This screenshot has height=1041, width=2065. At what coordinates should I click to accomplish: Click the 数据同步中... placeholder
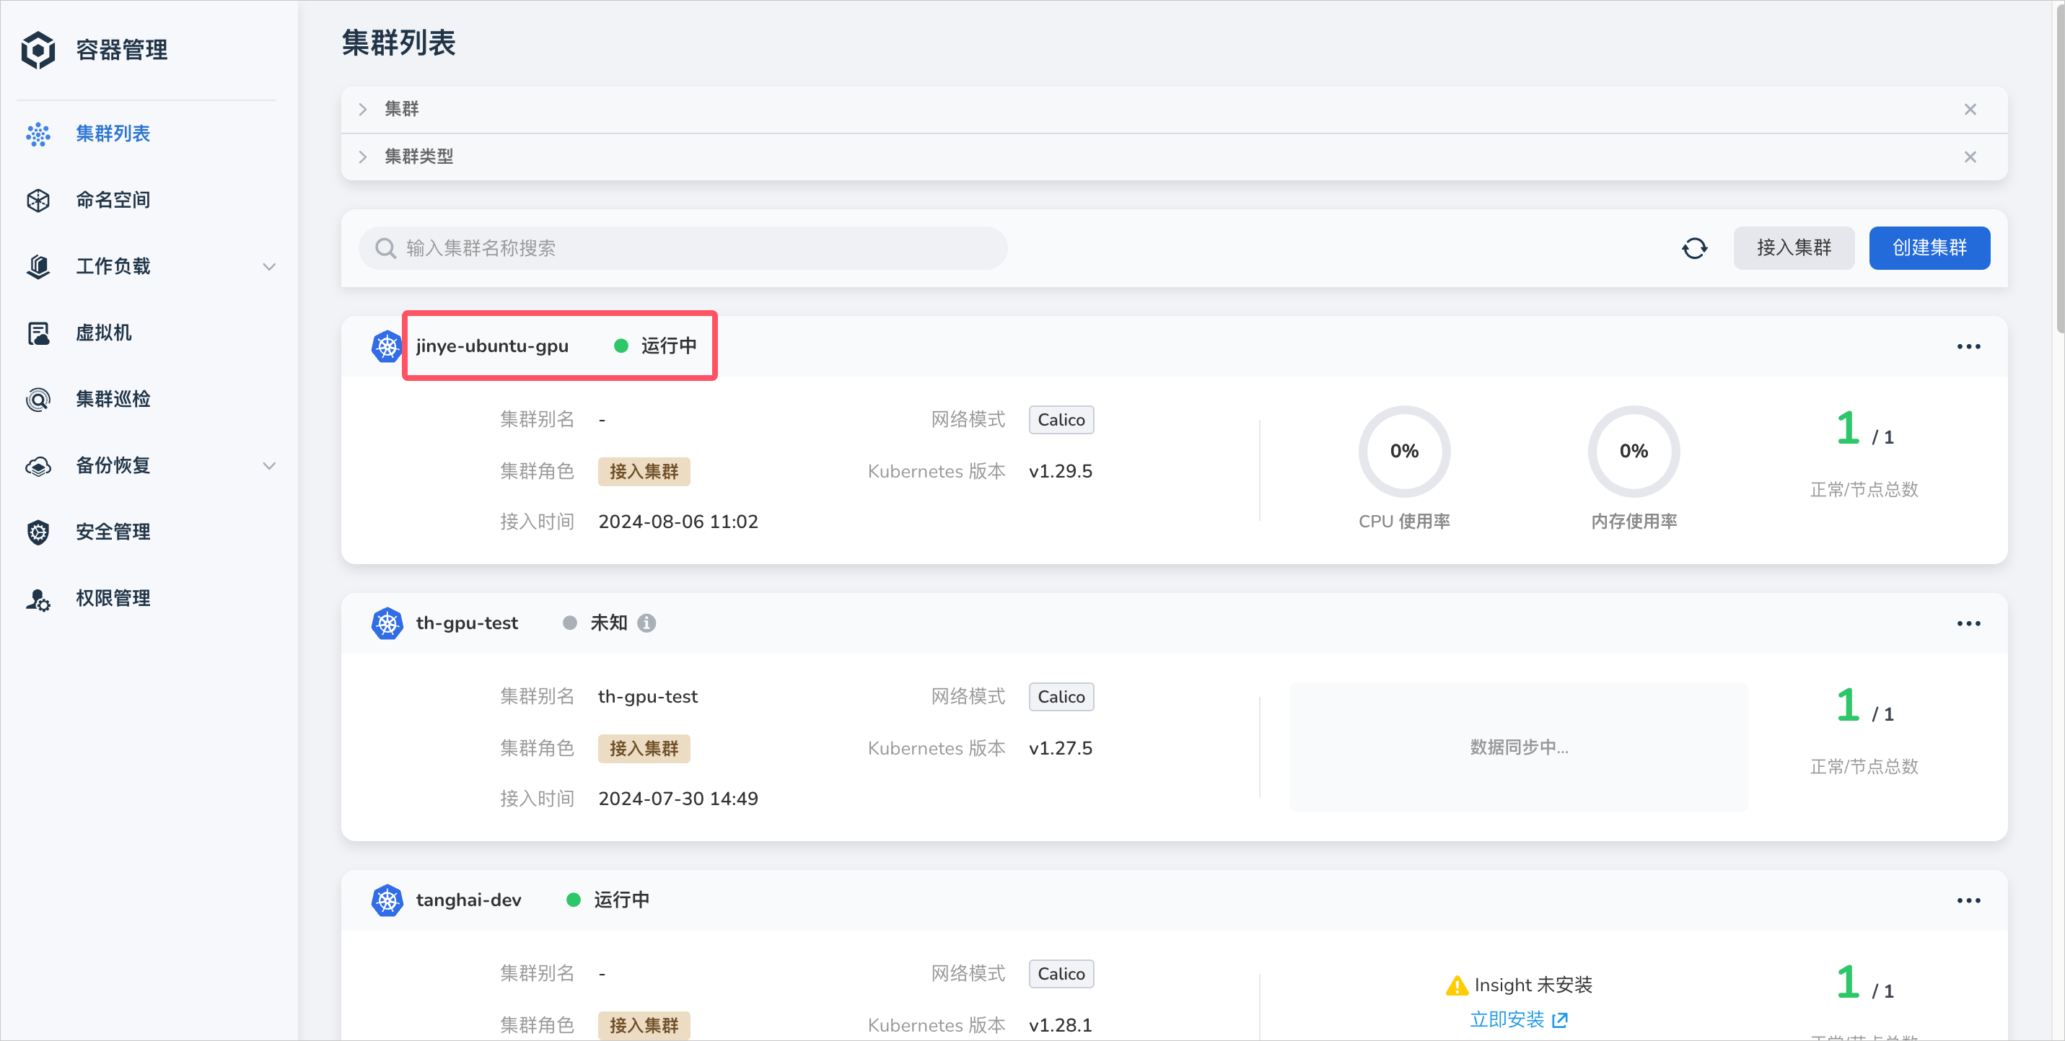pyautogui.click(x=1518, y=747)
